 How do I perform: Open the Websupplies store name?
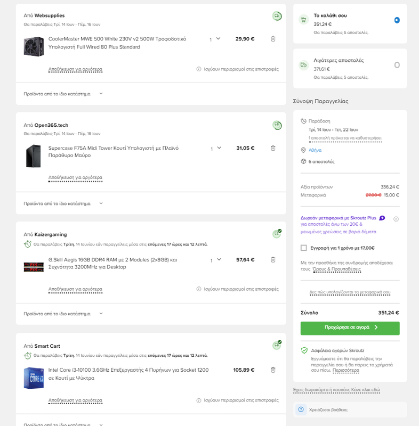tap(50, 15)
